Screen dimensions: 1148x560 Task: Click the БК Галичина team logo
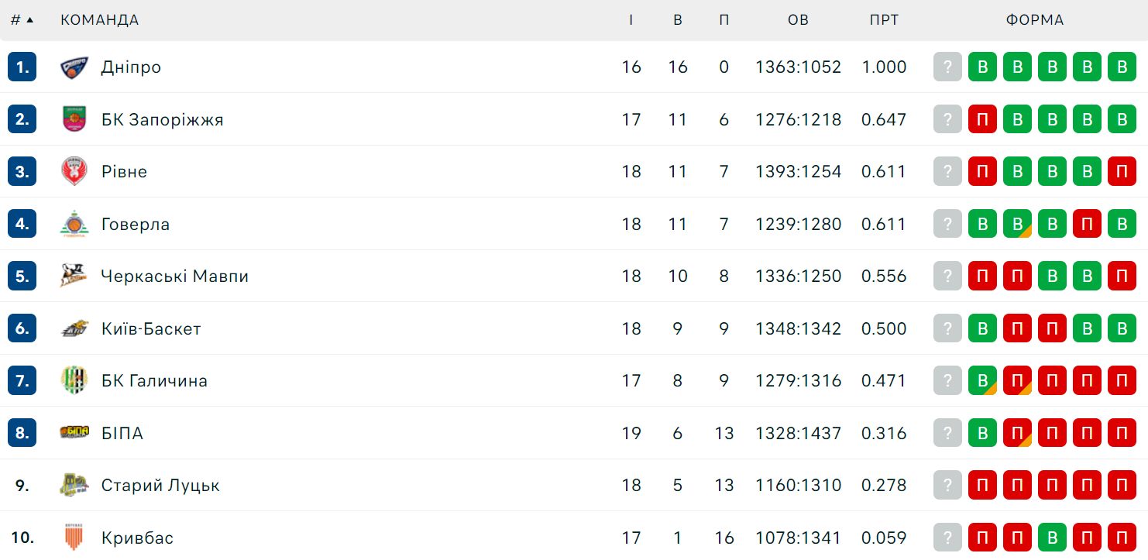[x=74, y=381]
